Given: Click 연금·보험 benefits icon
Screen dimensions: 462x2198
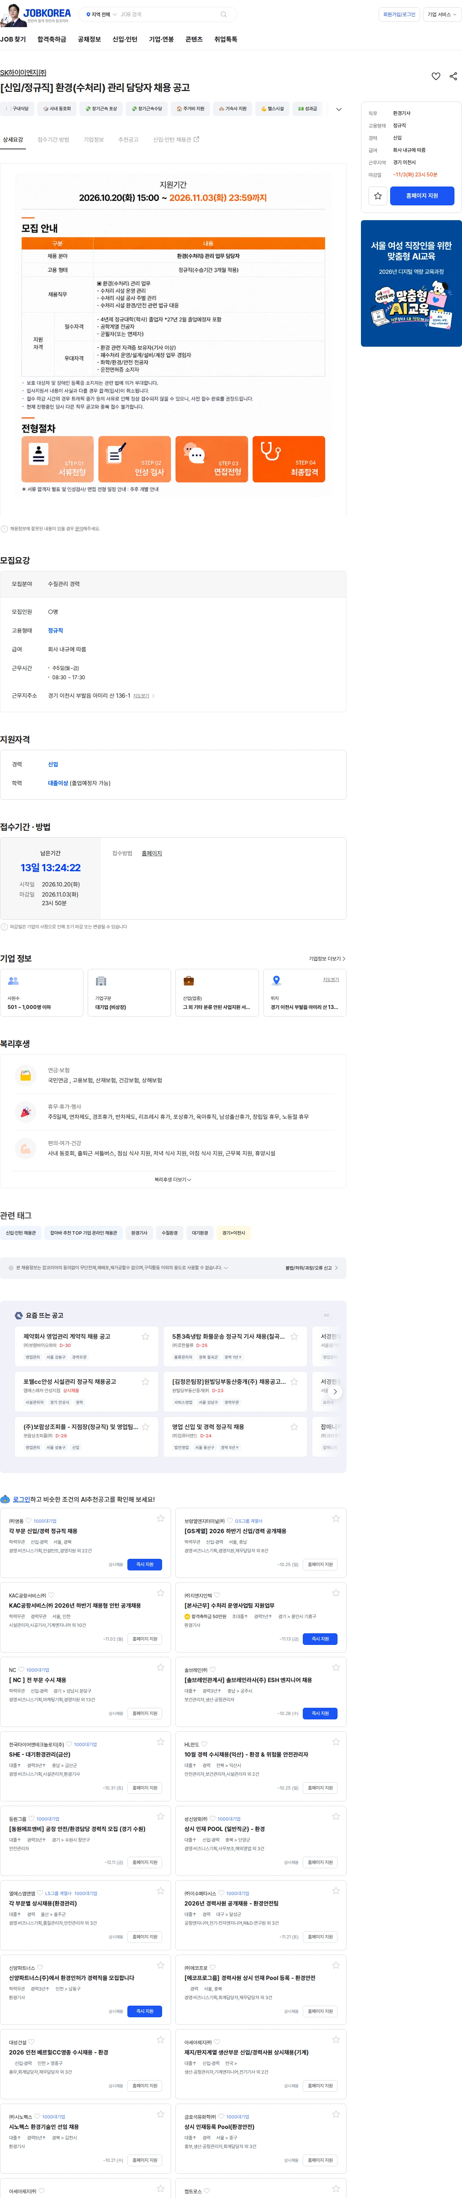Looking at the screenshot, I should pos(26,1075).
